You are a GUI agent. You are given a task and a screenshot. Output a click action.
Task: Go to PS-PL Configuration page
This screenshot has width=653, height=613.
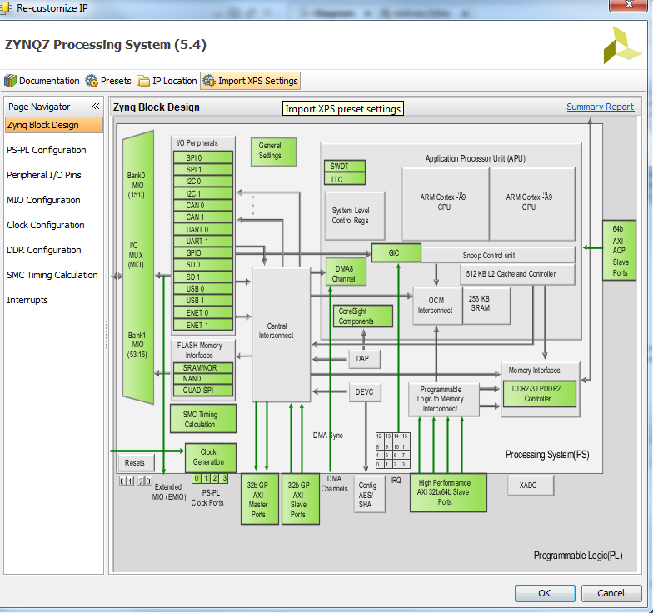[x=47, y=150]
